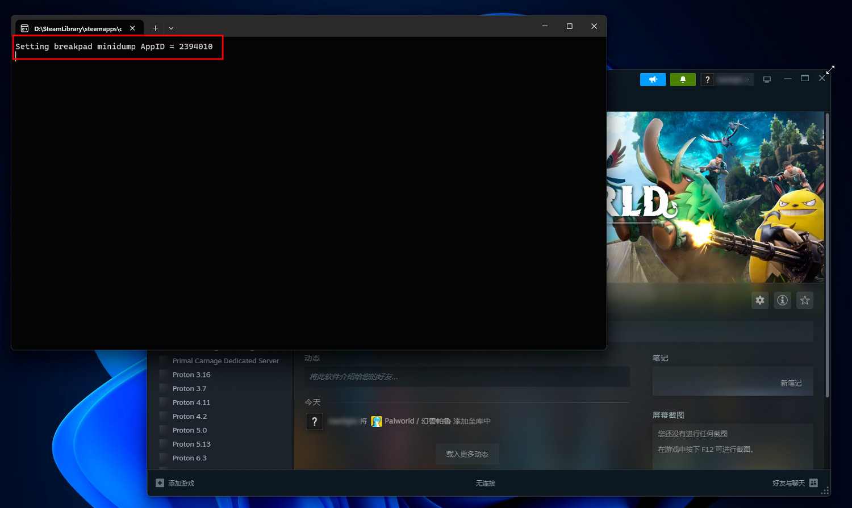852x508 pixels.
Task: Open a new terminal tab with plus
Action: 155,28
